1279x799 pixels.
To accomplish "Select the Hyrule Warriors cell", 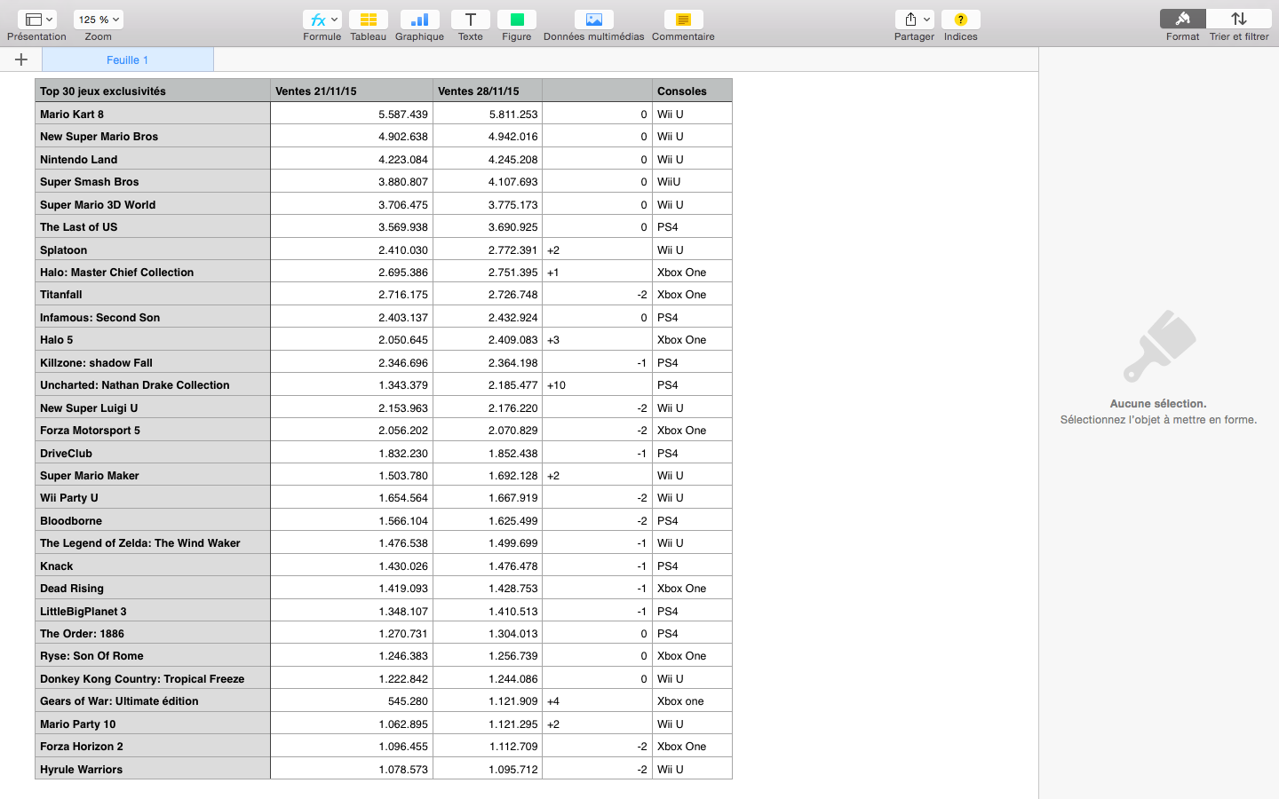I will pyautogui.click(x=153, y=770).
